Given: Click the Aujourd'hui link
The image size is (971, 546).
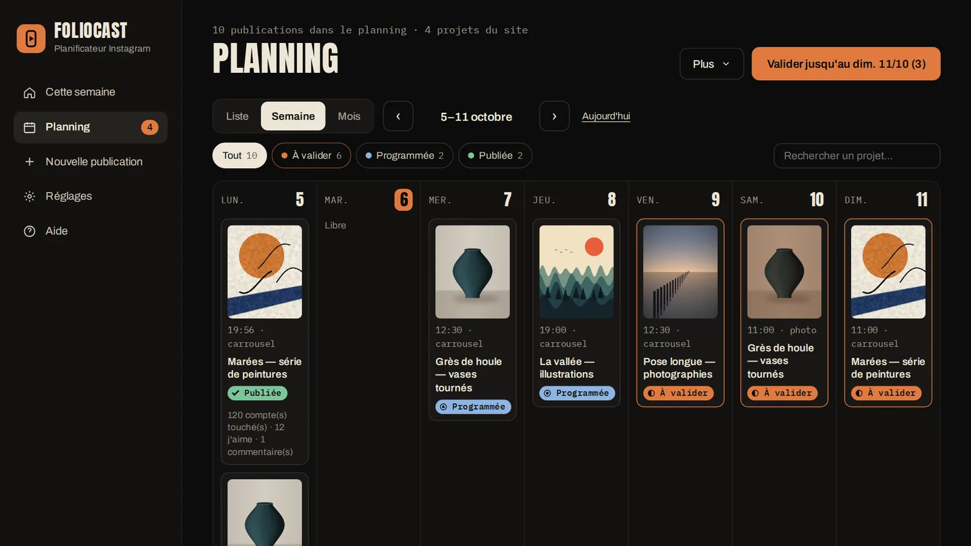Looking at the screenshot, I should pos(606,116).
